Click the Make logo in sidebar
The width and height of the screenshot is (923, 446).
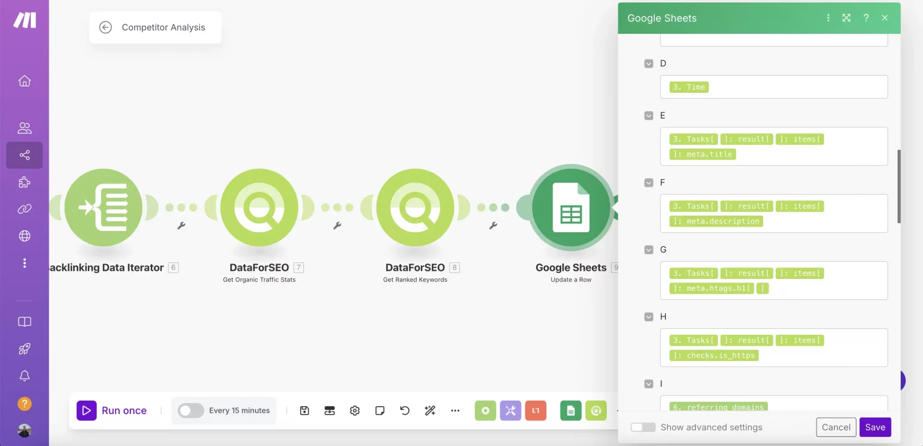(x=25, y=20)
